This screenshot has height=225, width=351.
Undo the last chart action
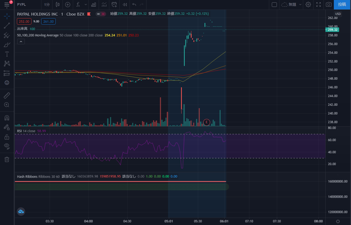(134, 4)
